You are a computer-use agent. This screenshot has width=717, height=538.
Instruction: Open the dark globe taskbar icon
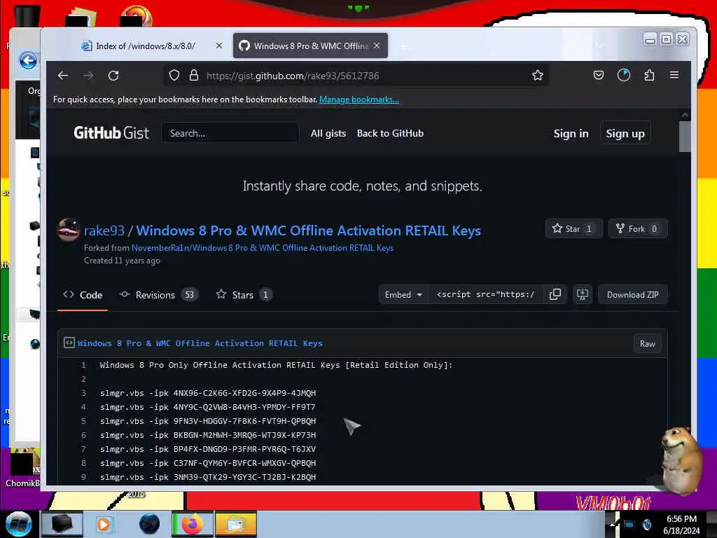click(x=150, y=524)
